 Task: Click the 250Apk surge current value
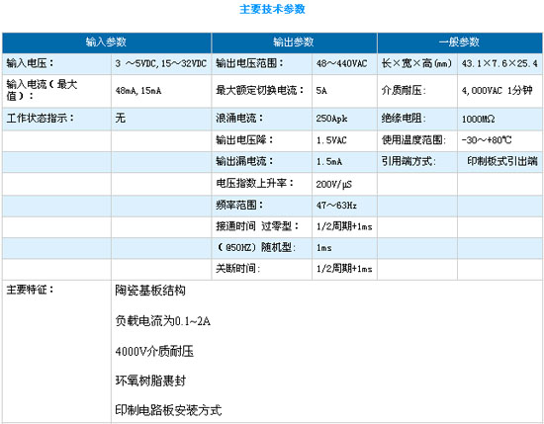tap(331, 119)
